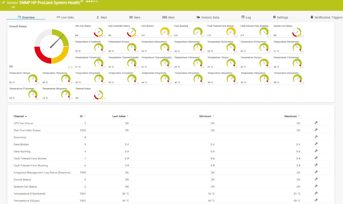The height and width of the screenshot is (204, 343).
Task: Open the Historic Data tab
Action: 208,17
